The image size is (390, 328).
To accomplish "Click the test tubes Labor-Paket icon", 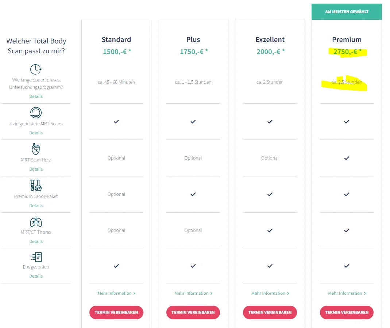I will click(x=36, y=185).
